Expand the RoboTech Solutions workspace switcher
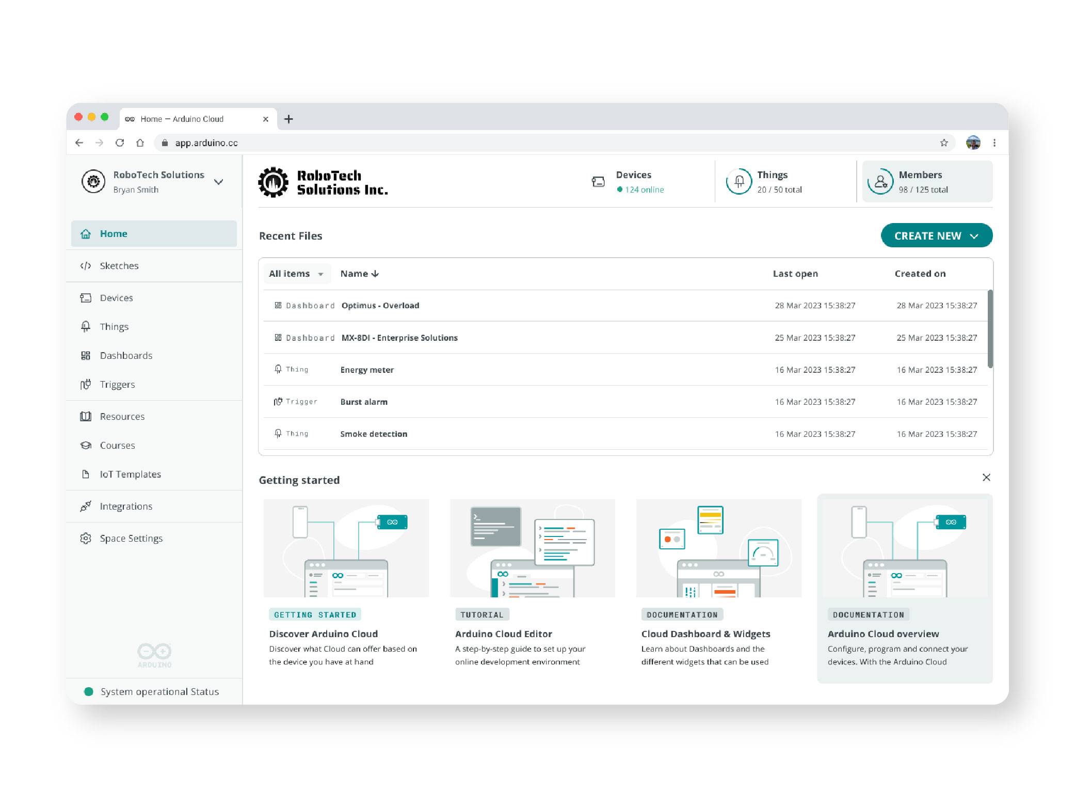The height and width of the screenshot is (807, 1075). pyautogui.click(x=219, y=182)
